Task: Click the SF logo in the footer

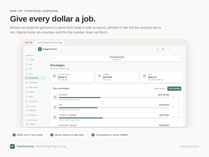Action: (x=12, y=146)
